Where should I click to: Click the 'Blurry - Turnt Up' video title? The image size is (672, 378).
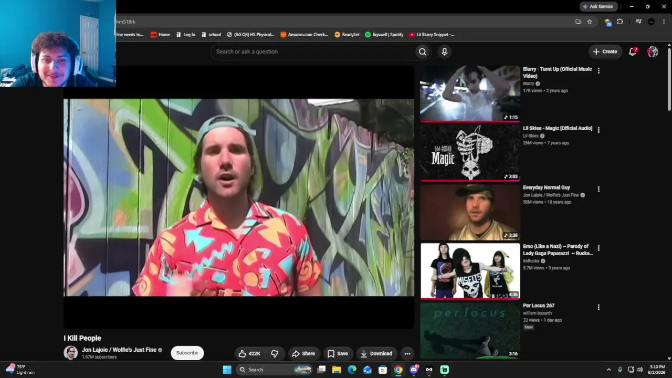558,72
